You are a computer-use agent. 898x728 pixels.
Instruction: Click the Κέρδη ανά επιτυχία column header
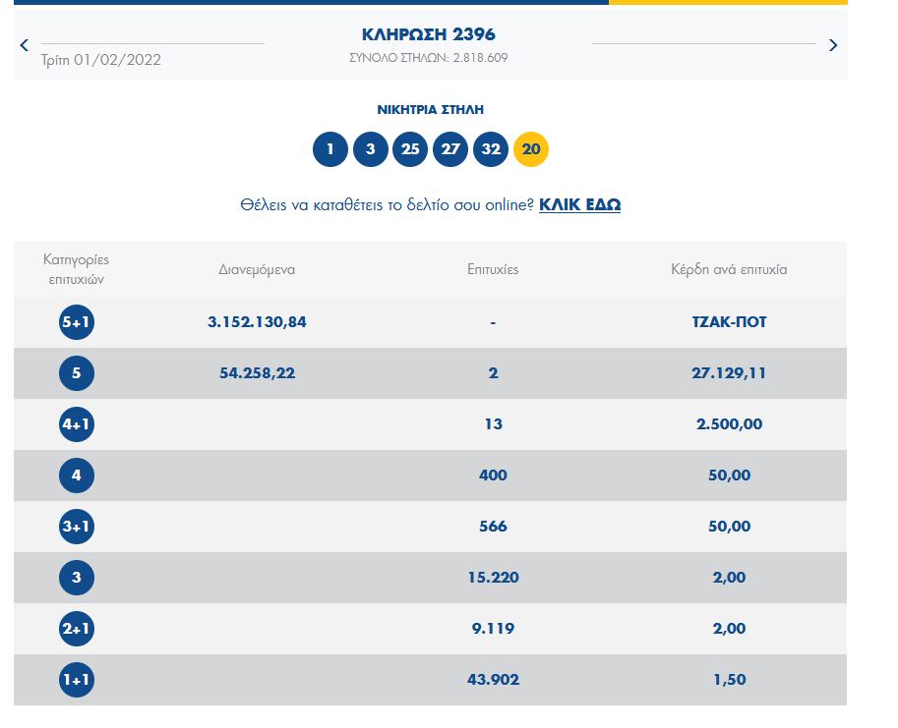coord(729,269)
